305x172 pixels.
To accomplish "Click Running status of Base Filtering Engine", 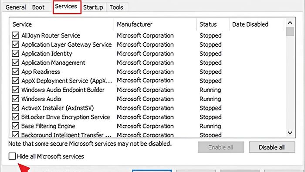I will [x=210, y=126].
